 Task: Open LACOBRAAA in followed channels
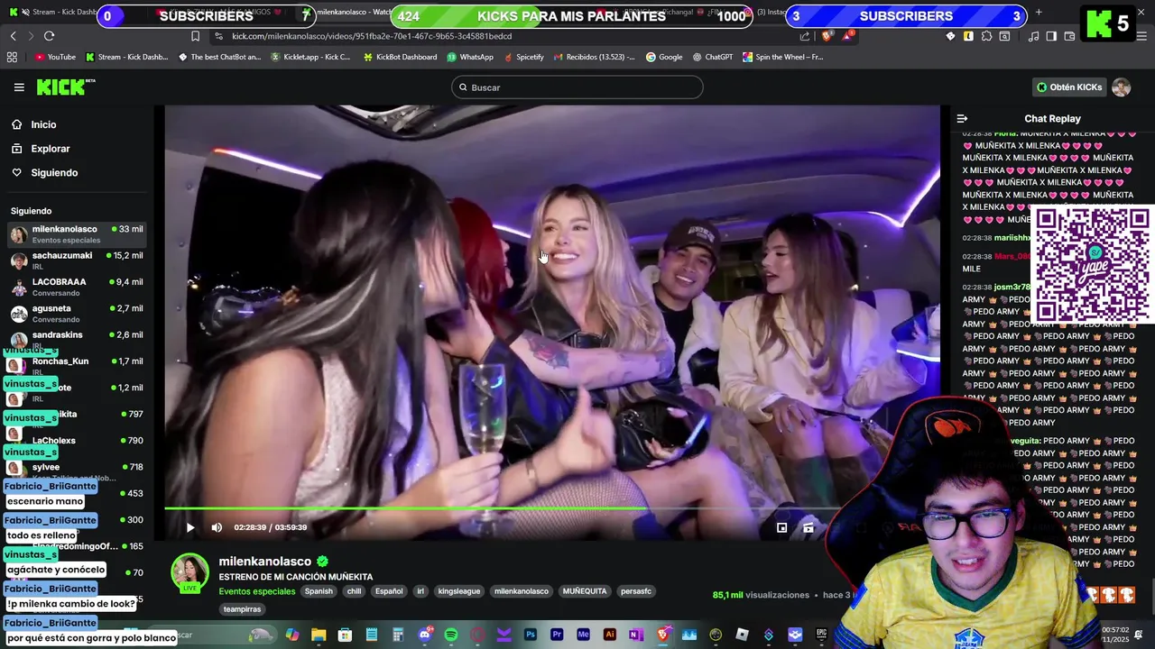pyautogui.click(x=77, y=287)
